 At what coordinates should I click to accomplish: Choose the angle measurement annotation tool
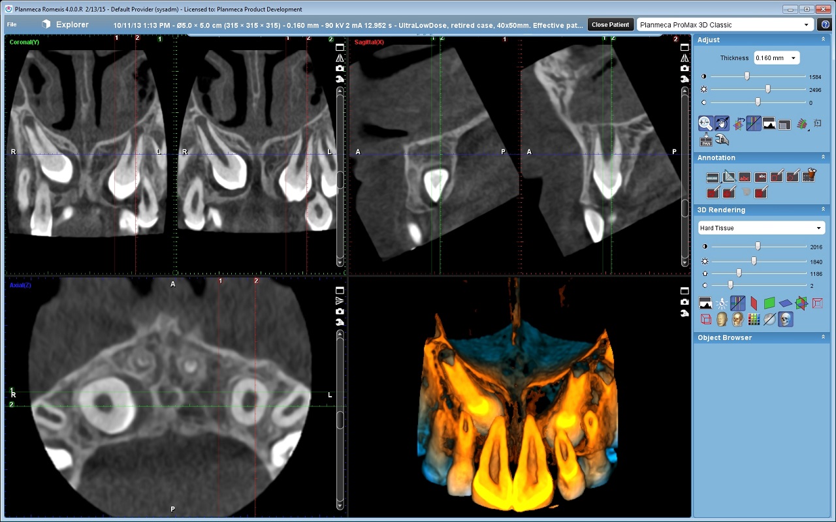tap(728, 177)
